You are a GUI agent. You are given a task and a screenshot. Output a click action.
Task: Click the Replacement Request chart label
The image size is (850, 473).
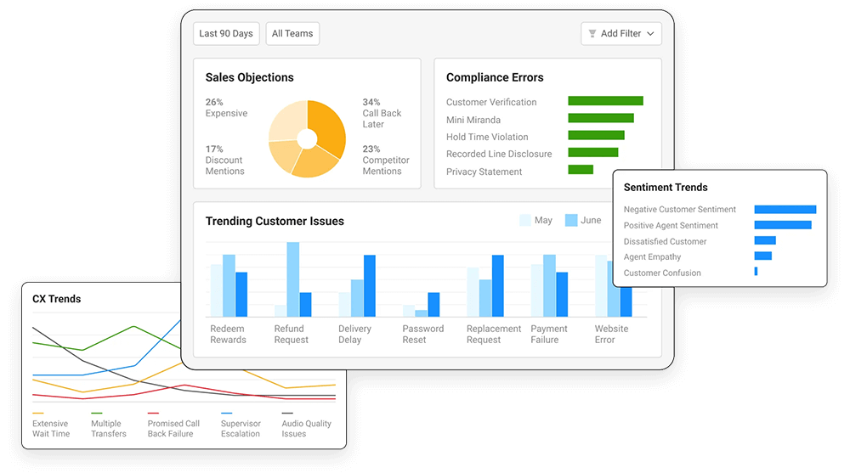(493, 335)
